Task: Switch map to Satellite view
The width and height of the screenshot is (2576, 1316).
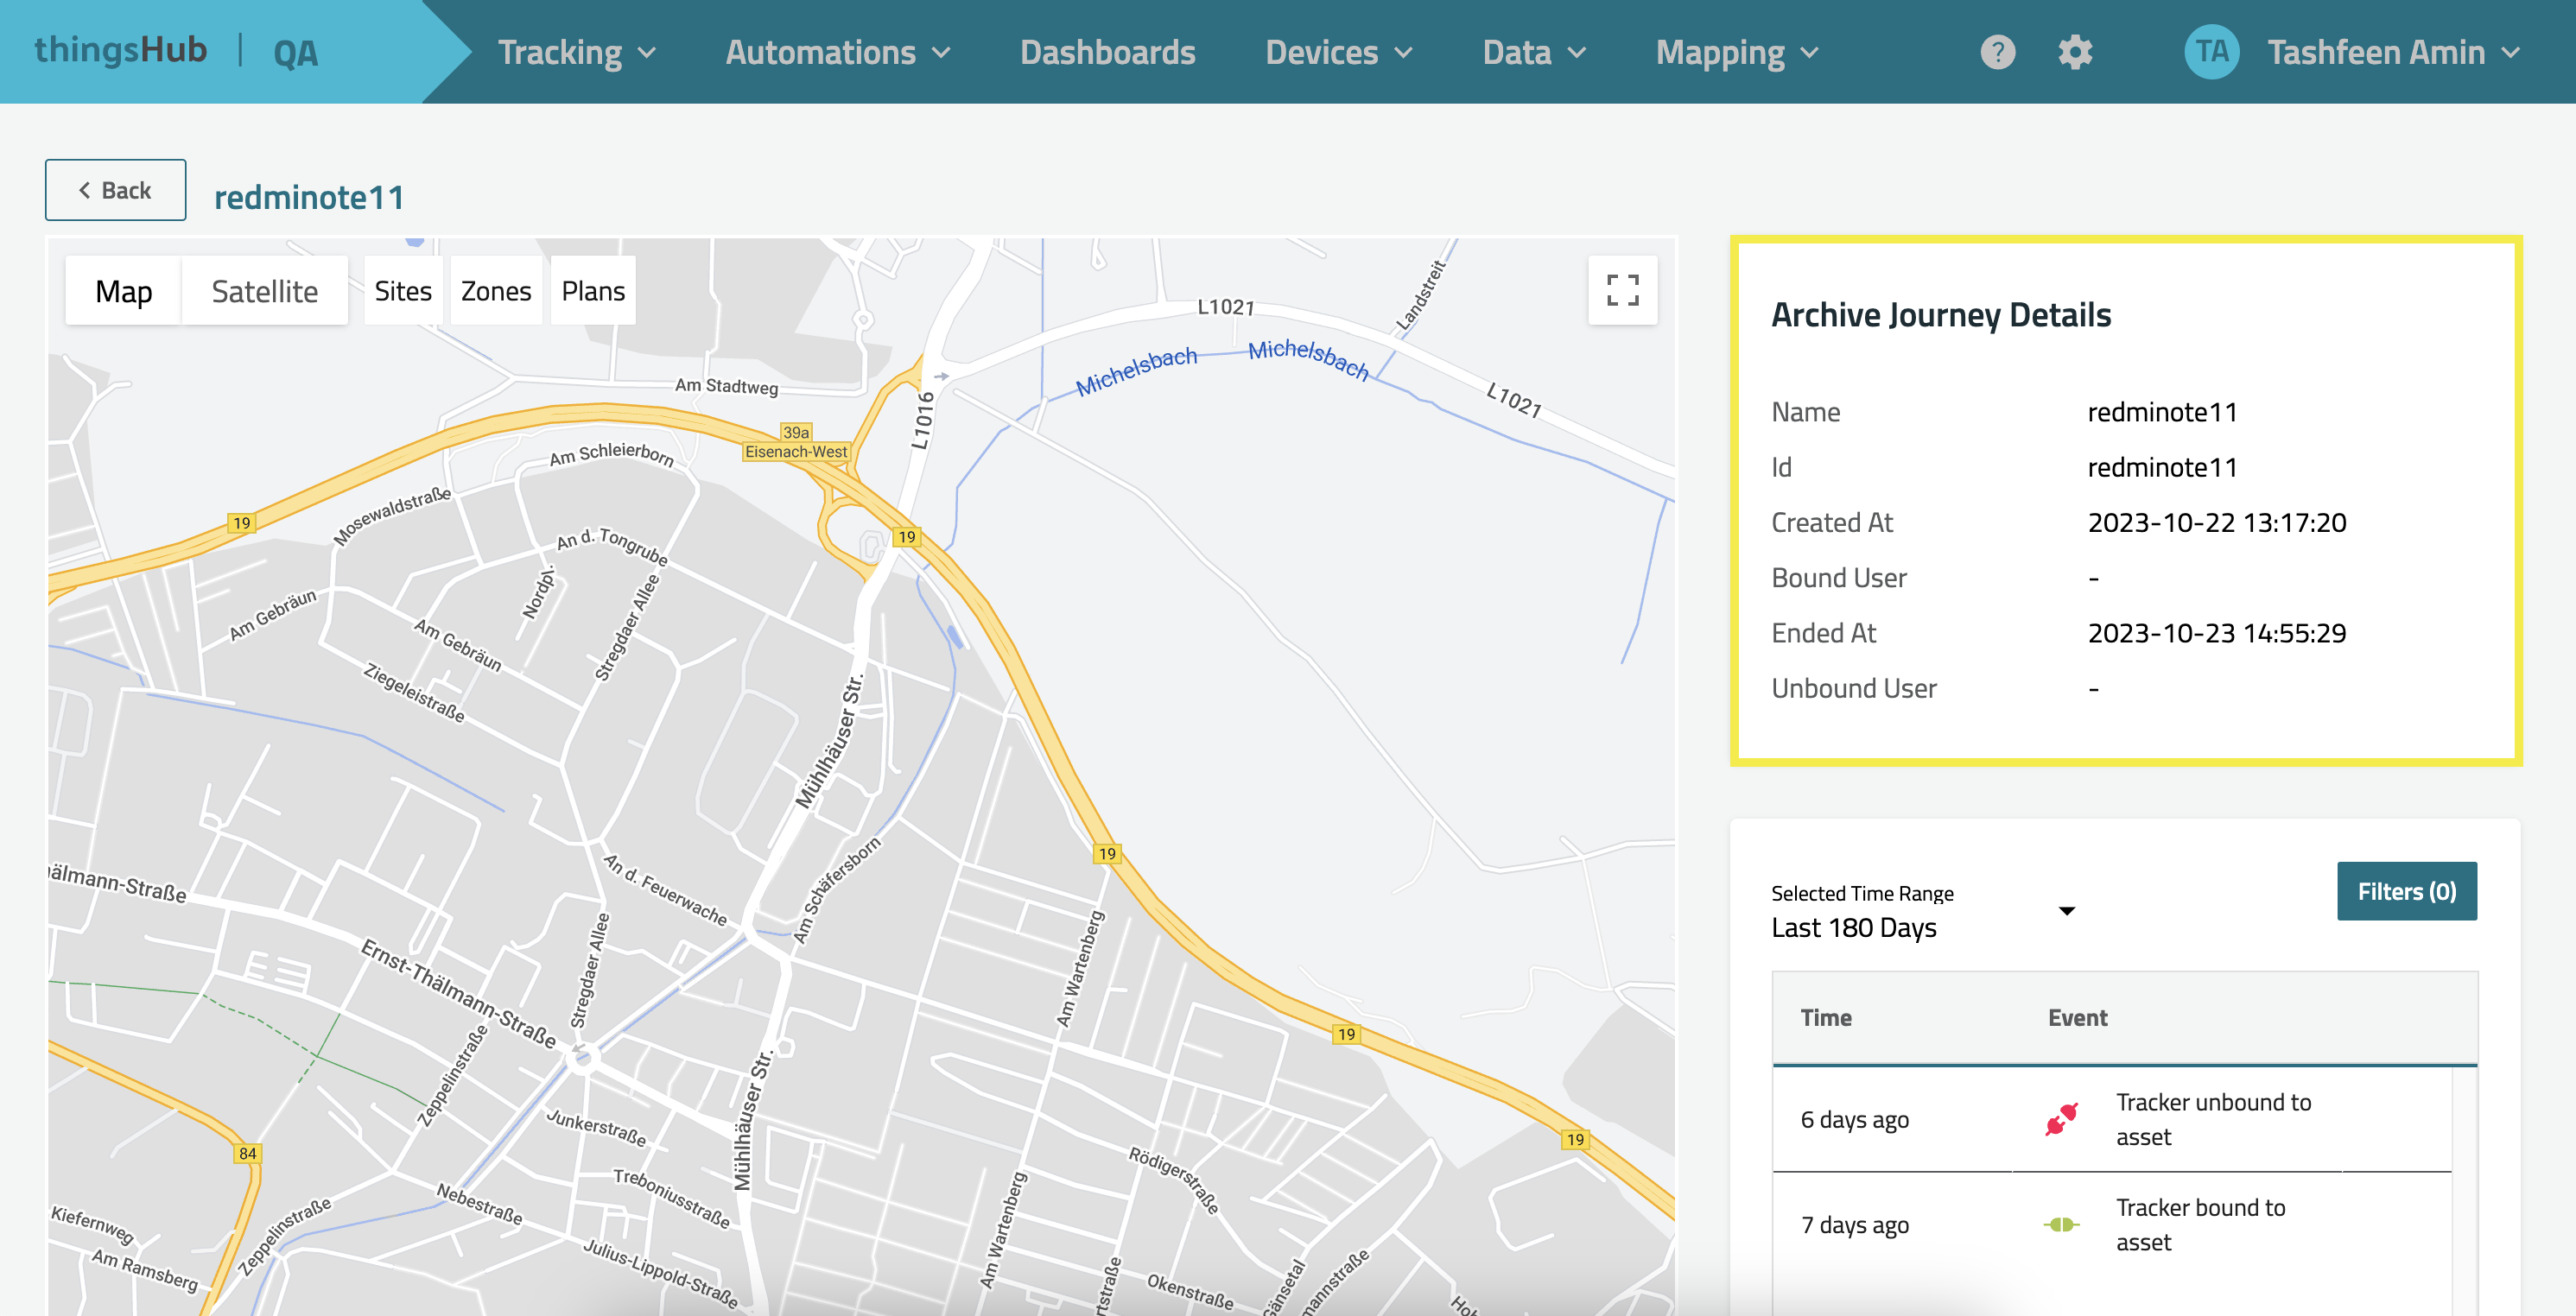Action: coord(264,291)
